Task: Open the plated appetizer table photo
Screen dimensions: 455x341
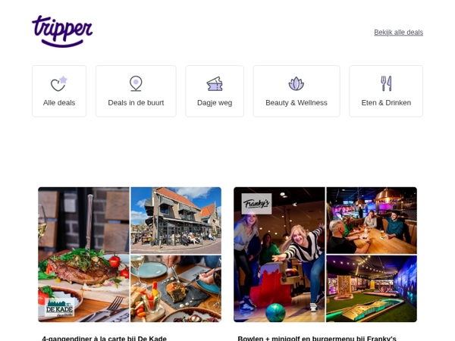Action: pyautogui.click(x=176, y=289)
